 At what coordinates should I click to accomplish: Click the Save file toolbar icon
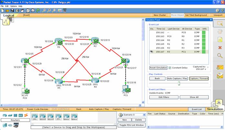click(12, 10)
